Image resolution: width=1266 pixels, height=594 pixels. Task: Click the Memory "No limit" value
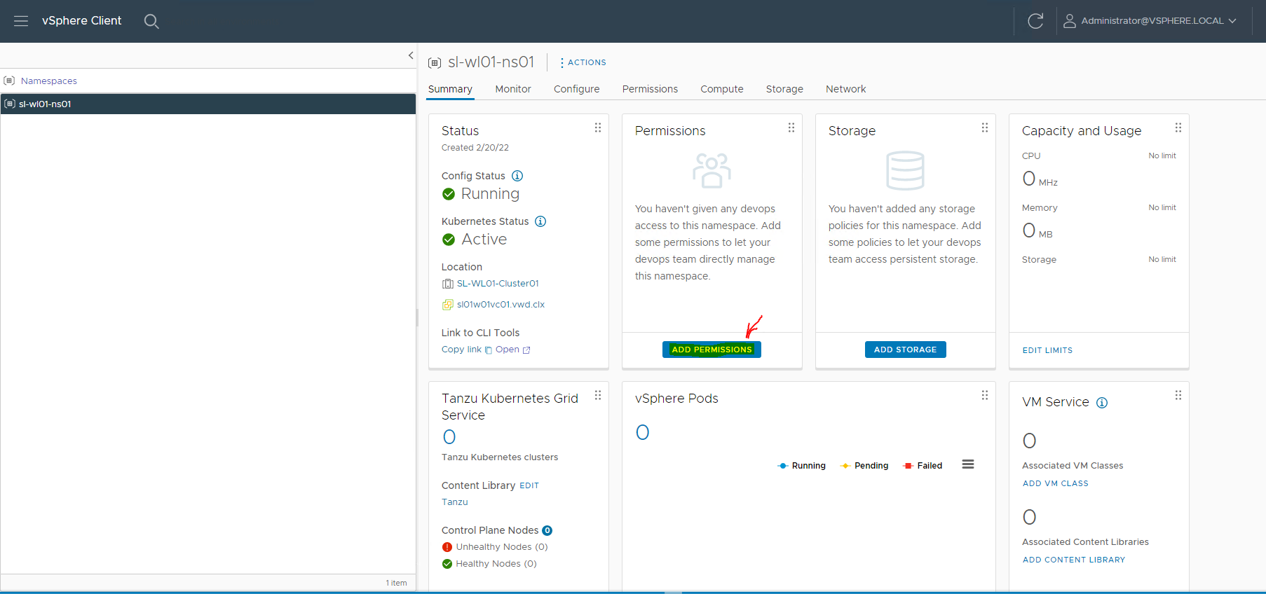click(x=1162, y=207)
